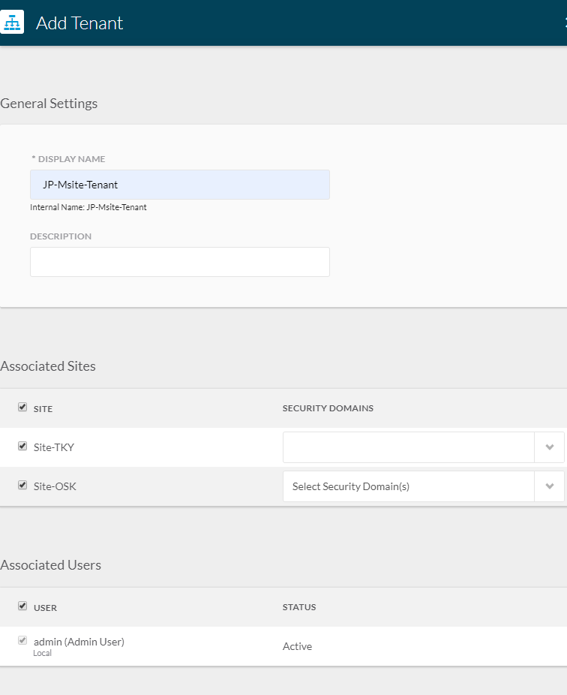Screen dimensions: 567x695
Task: Expand Site-OSK security domains dropdown arrow
Action: coord(549,486)
